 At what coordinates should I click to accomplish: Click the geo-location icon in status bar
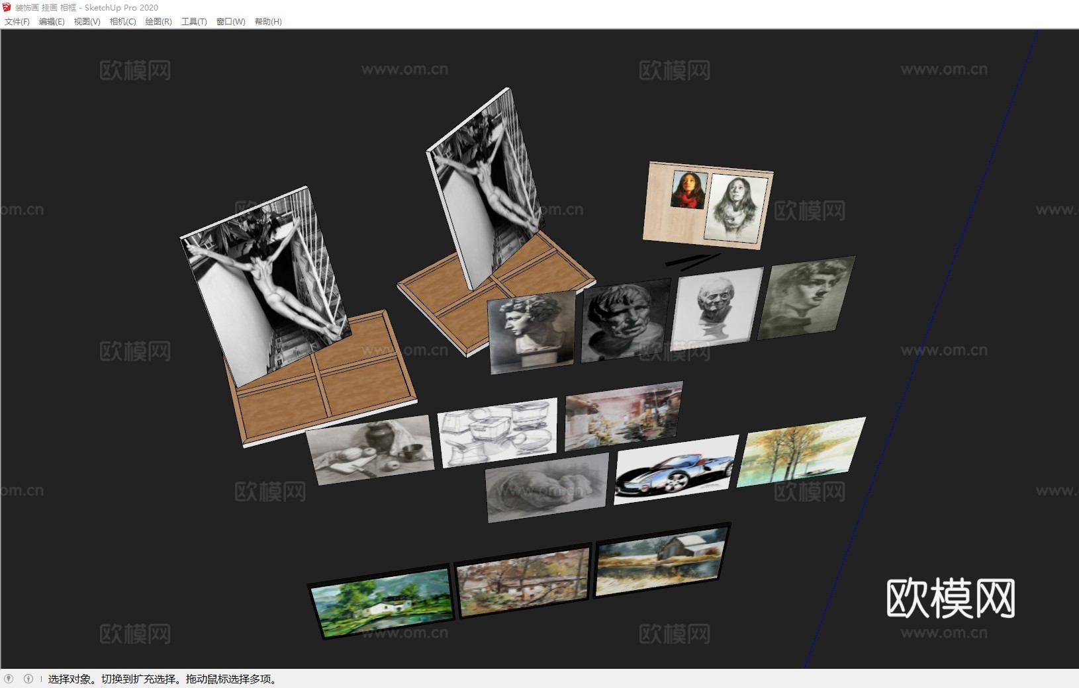(x=9, y=679)
